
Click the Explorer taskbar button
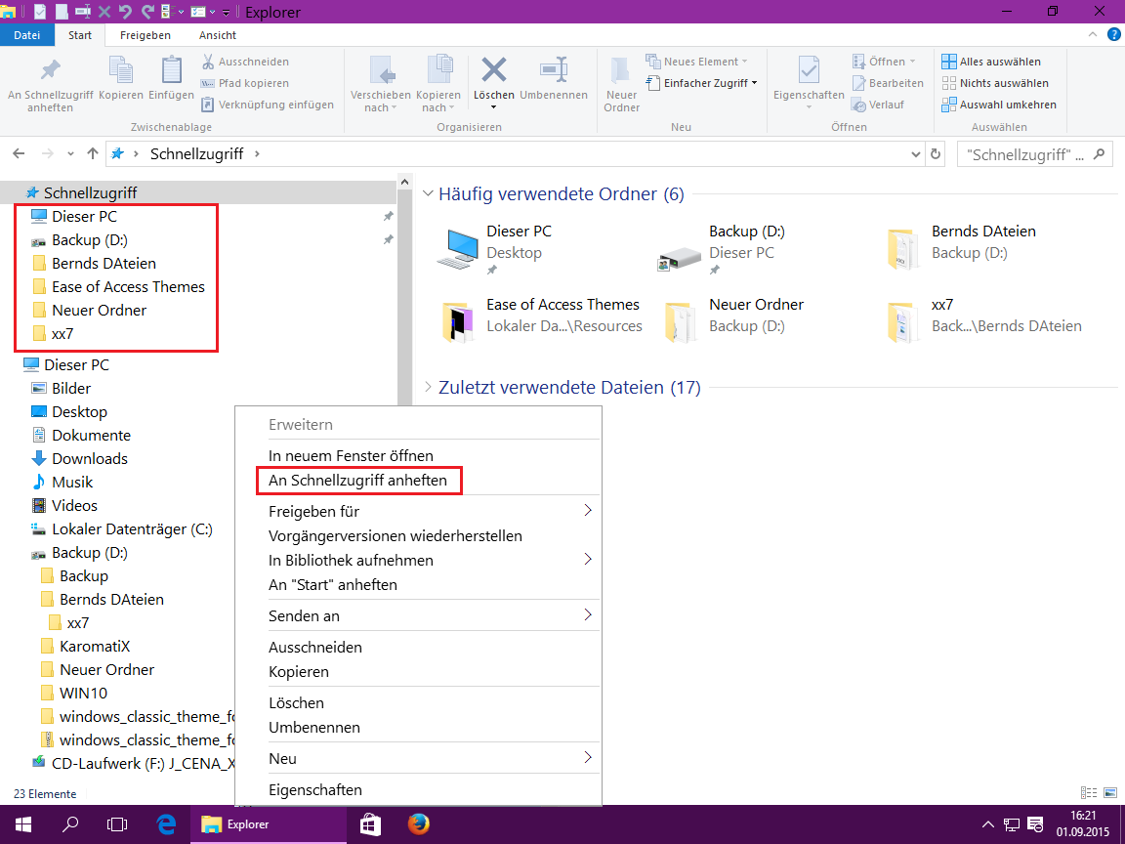pos(268,824)
